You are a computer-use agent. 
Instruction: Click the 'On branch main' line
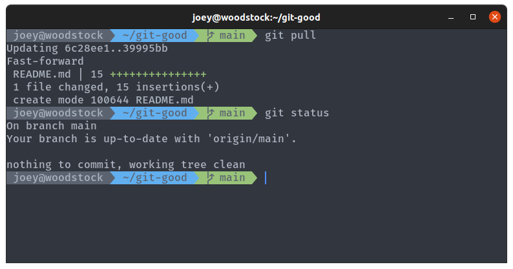point(52,126)
